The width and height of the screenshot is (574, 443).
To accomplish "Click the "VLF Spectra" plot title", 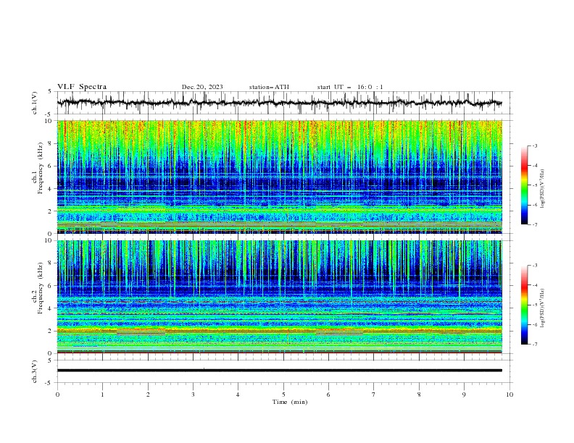I will tap(82, 87).
